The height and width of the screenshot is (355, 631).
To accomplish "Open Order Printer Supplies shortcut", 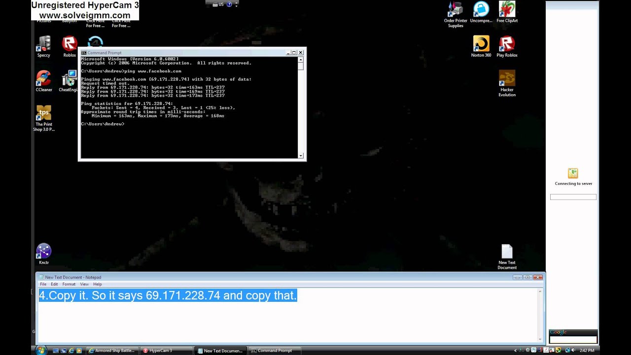I will 456,15.
